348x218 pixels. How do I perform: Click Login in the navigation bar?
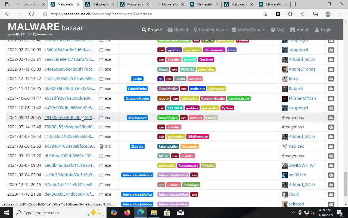323,30
